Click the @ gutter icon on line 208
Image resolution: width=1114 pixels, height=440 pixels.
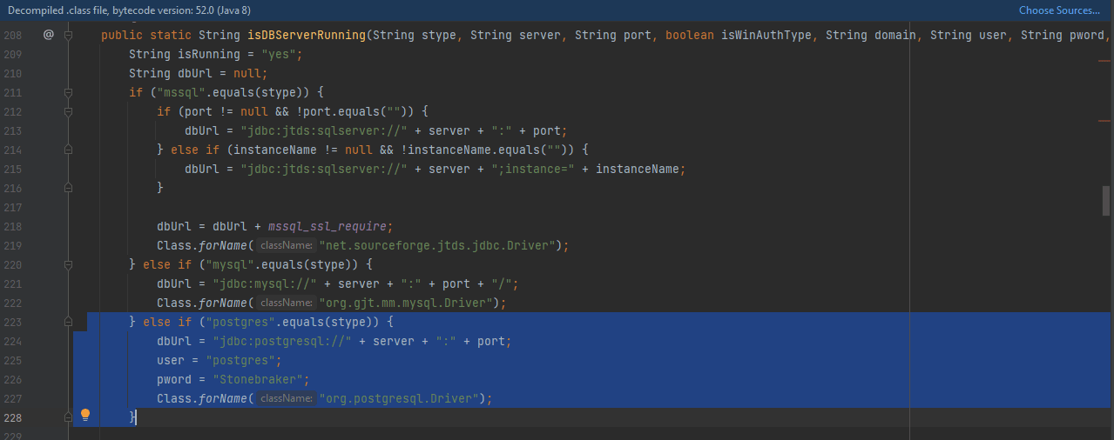[x=49, y=35]
